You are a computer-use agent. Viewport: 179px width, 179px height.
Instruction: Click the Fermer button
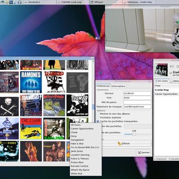pos(144,153)
